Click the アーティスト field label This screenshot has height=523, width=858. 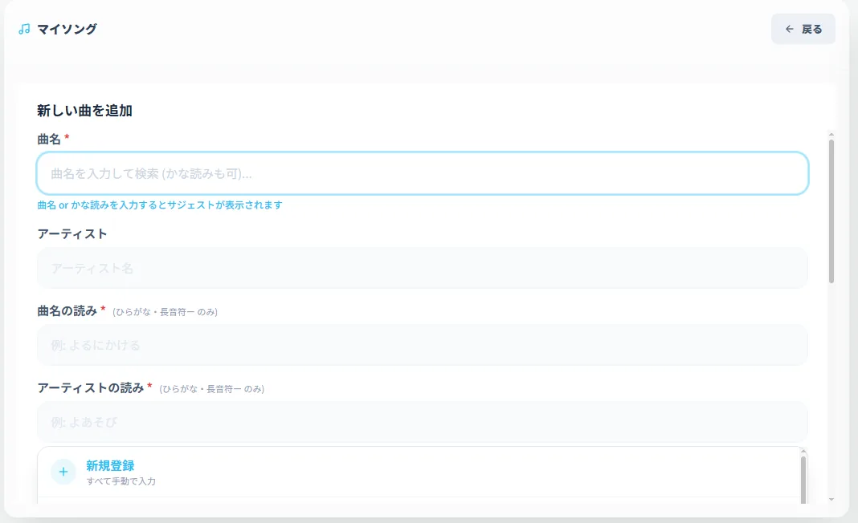click(x=72, y=234)
